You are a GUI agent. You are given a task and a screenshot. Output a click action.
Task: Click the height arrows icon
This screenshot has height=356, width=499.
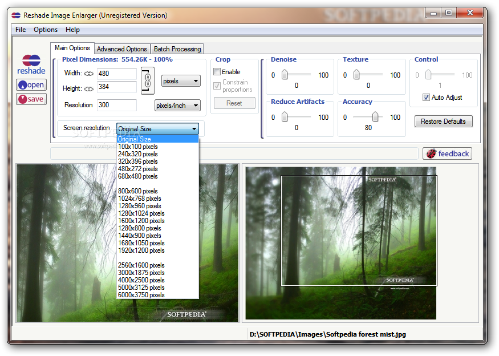(x=89, y=89)
